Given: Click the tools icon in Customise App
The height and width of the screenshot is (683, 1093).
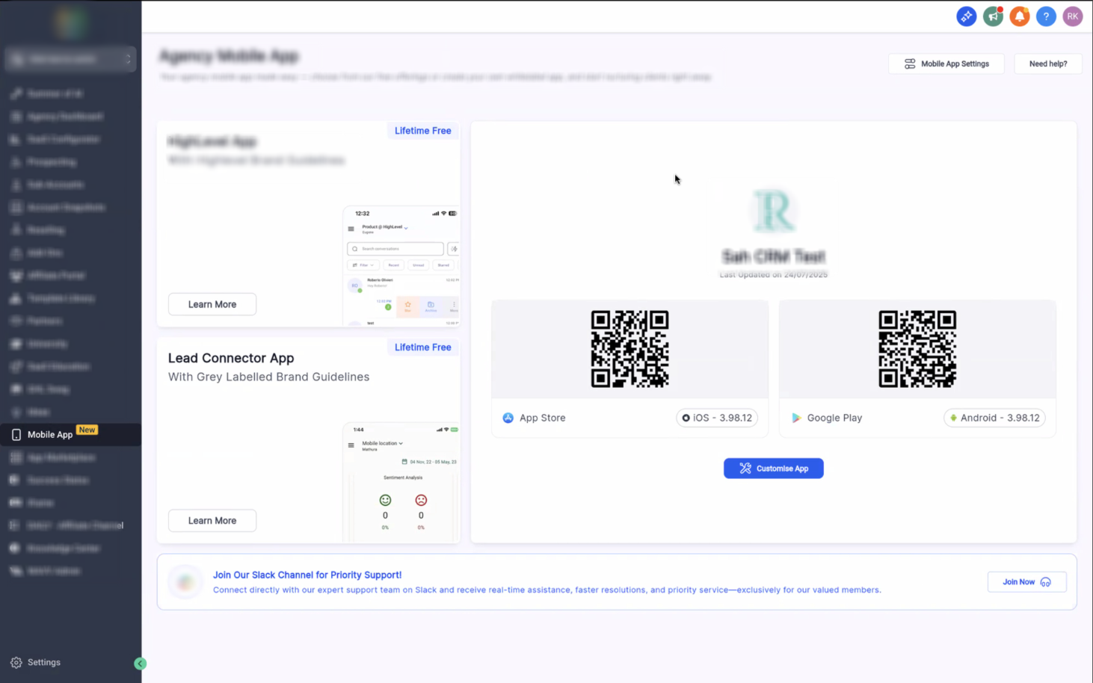Looking at the screenshot, I should click(745, 469).
